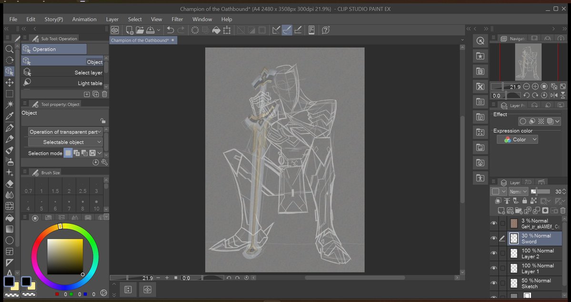Expand the Expression color Color dropdown

click(x=517, y=140)
